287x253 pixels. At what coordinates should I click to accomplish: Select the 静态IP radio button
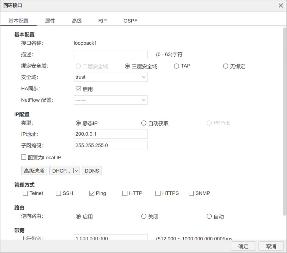click(x=78, y=123)
